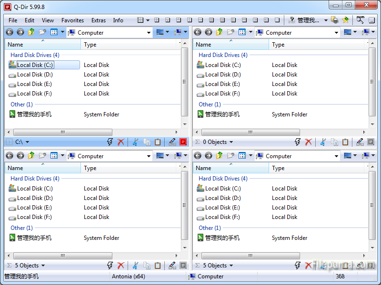Image resolution: width=381 pixels, height=285 pixels.
Task: Select Local Disk (D:) in the top-left pane
Action: pos(35,75)
